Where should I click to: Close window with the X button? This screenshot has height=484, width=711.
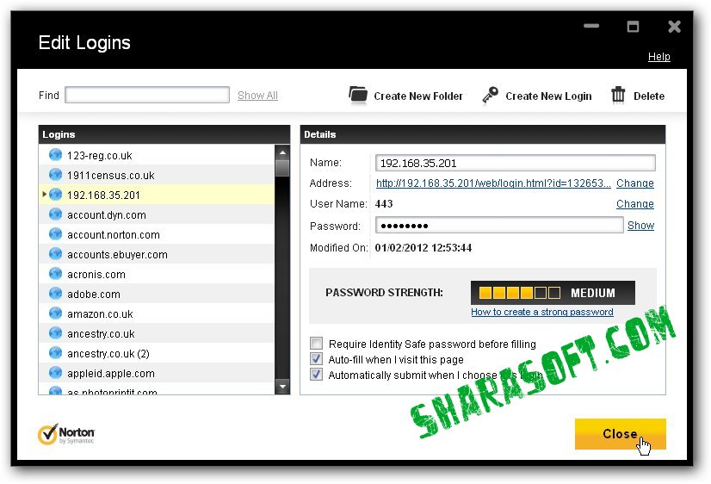(x=674, y=27)
